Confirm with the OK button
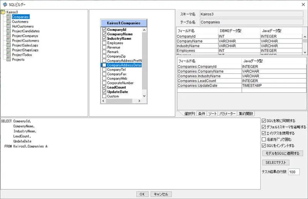308x199 pixels. (x=142, y=194)
